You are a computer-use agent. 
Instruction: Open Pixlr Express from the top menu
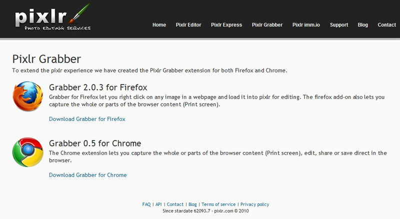[x=226, y=25]
